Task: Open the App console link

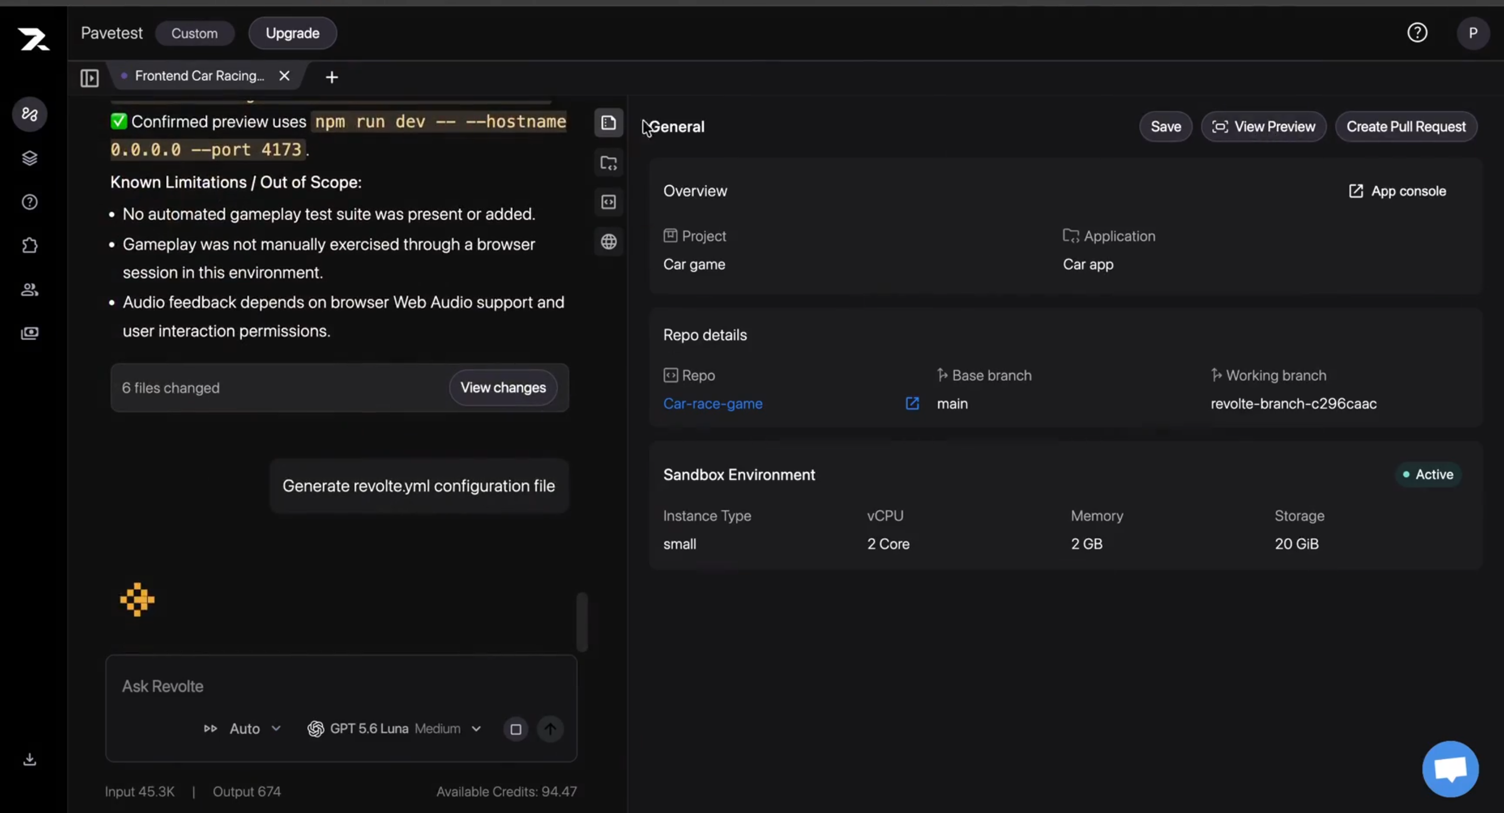Action: click(1398, 192)
